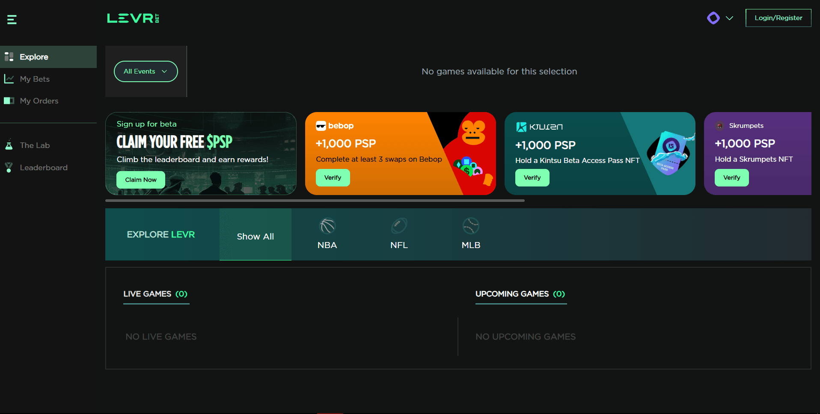Click Claim Now on beta banner
The width and height of the screenshot is (820, 414).
(141, 180)
